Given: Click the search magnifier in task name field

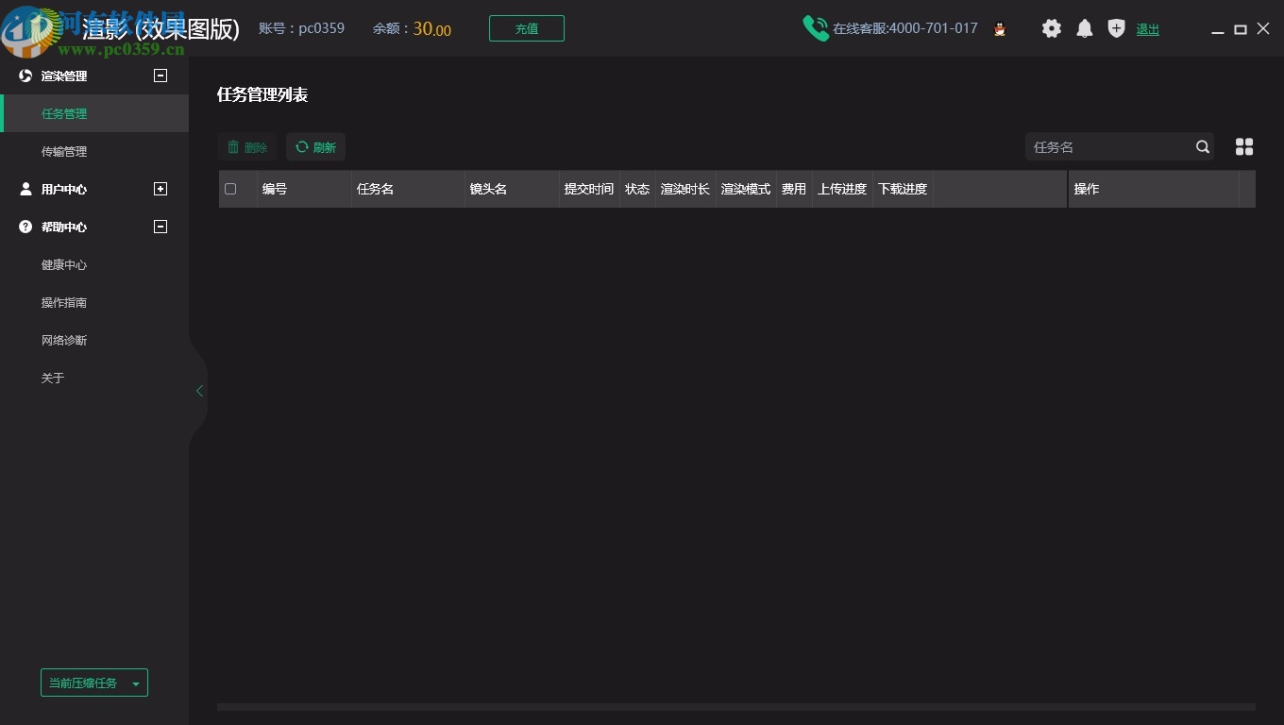Looking at the screenshot, I should (x=1202, y=146).
